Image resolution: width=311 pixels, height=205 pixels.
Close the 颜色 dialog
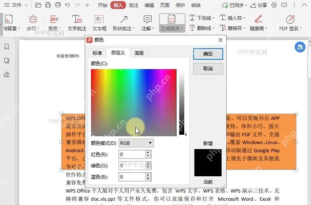click(220, 40)
